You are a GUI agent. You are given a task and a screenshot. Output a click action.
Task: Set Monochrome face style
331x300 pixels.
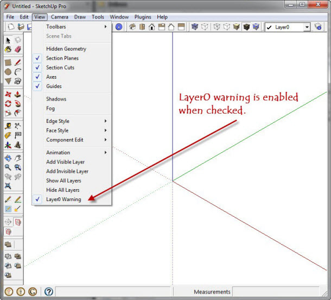[x=256, y=27]
